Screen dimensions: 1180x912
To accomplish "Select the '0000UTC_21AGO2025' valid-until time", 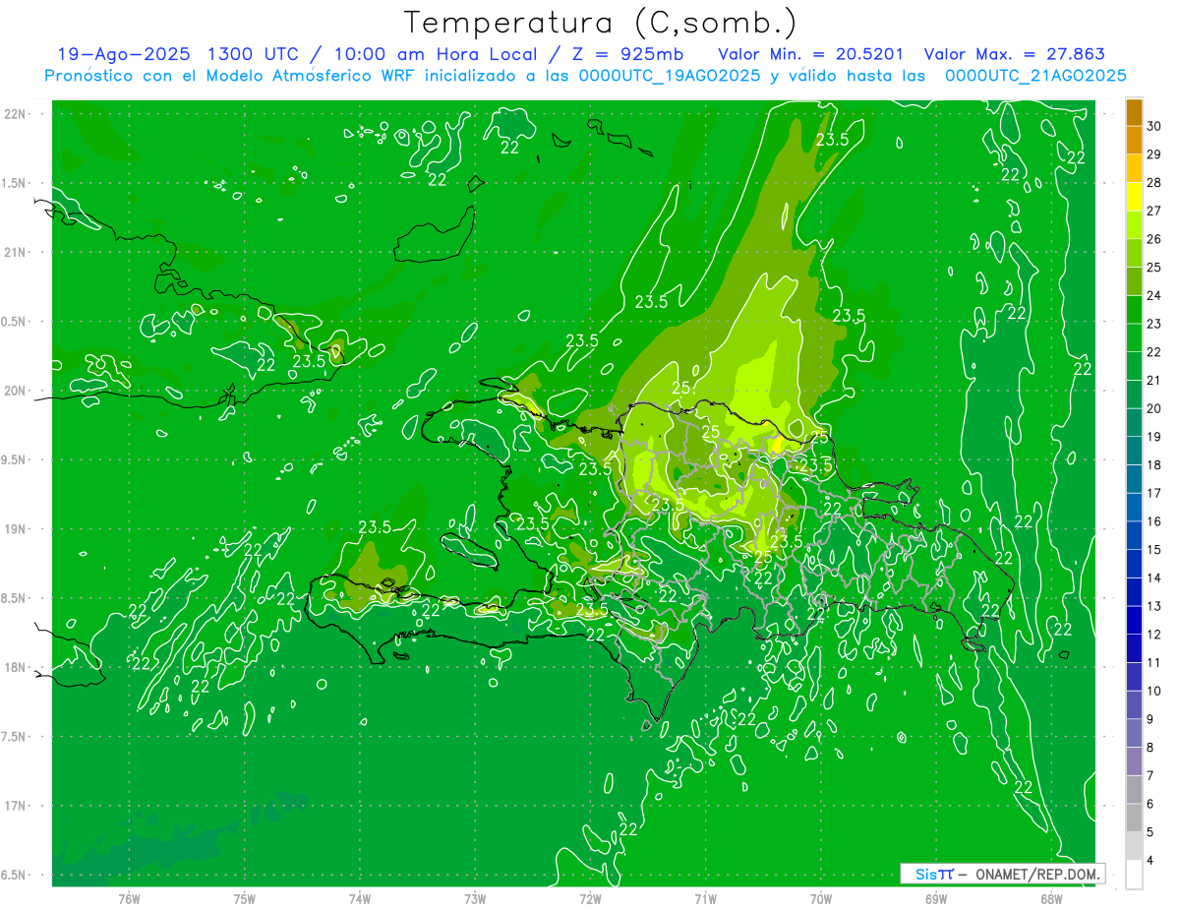I will click(x=1035, y=75).
